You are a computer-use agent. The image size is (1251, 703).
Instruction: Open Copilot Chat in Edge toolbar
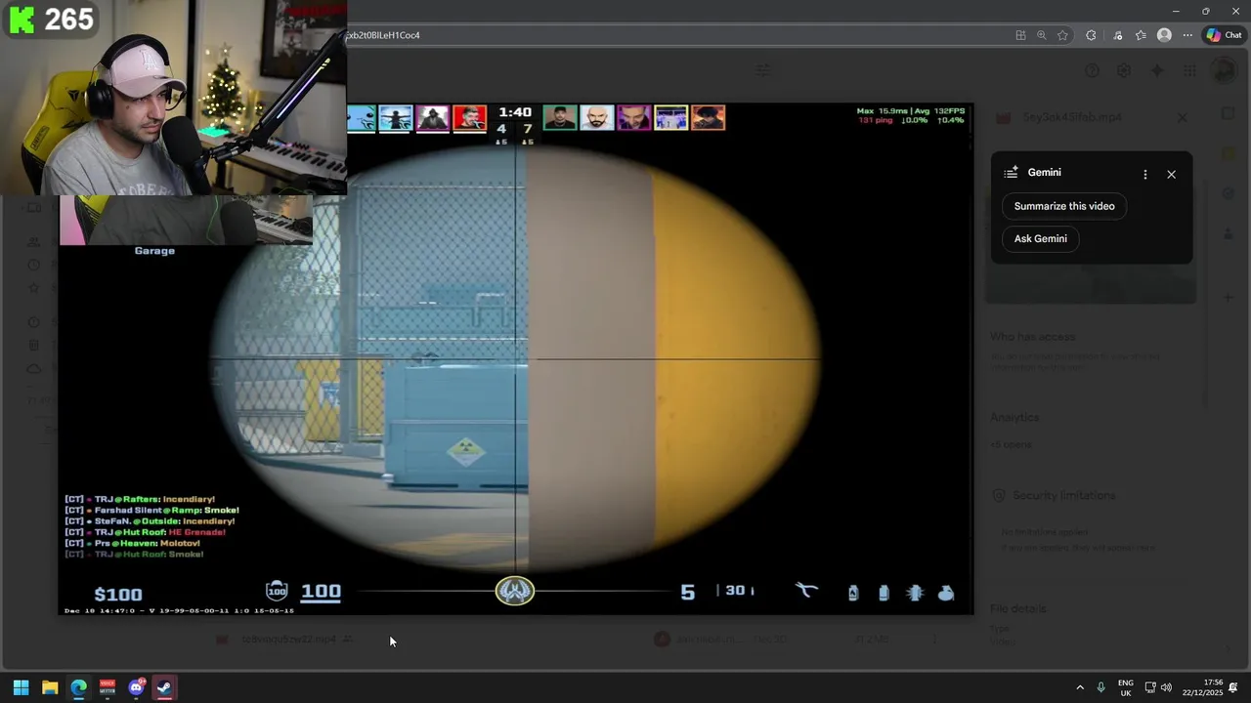[x=1224, y=35]
